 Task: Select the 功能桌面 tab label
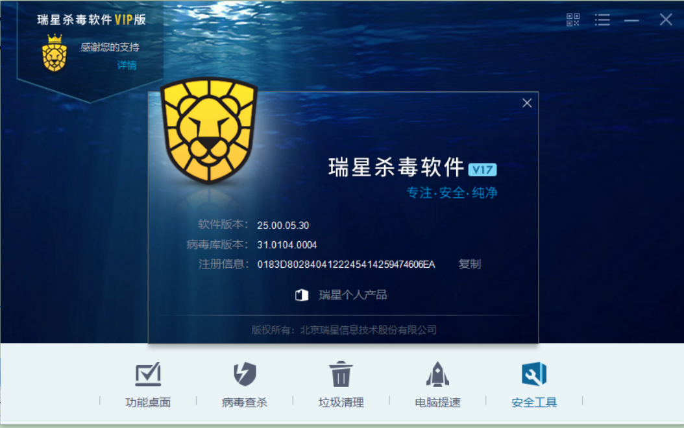click(148, 402)
